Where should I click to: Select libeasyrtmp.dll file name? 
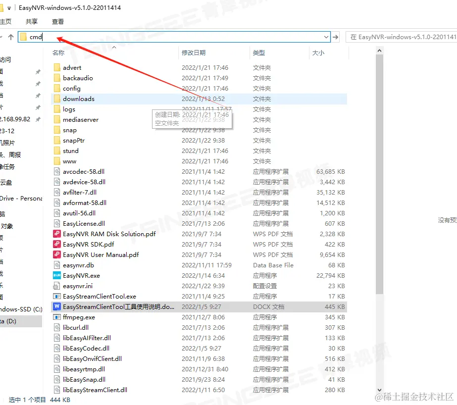coord(84,369)
